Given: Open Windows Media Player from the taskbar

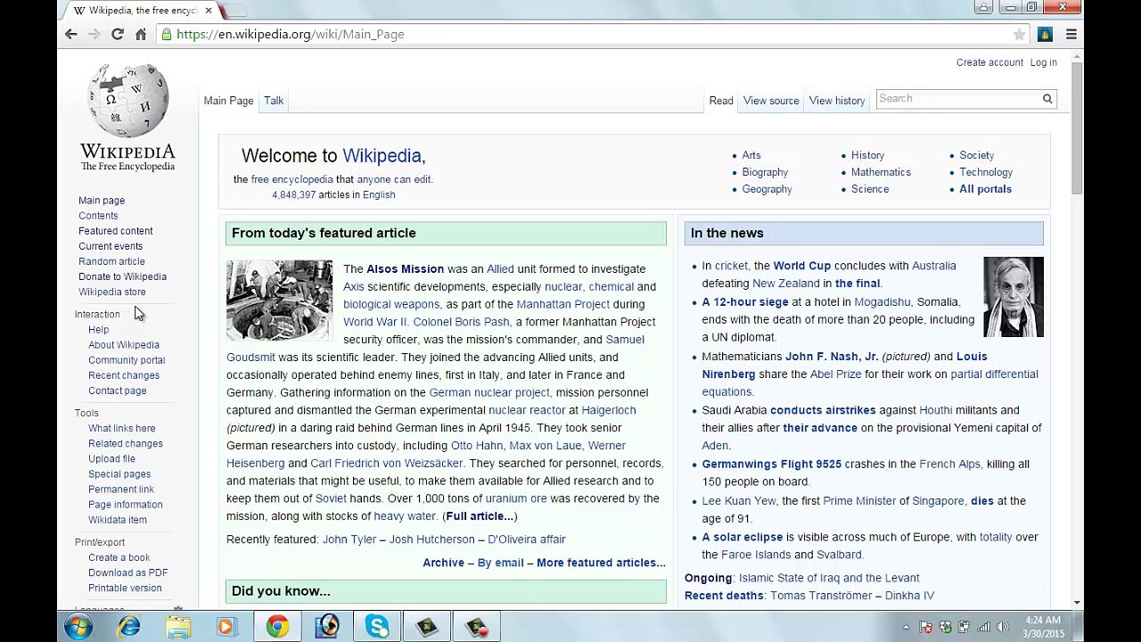Looking at the screenshot, I should tap(226, 627).
